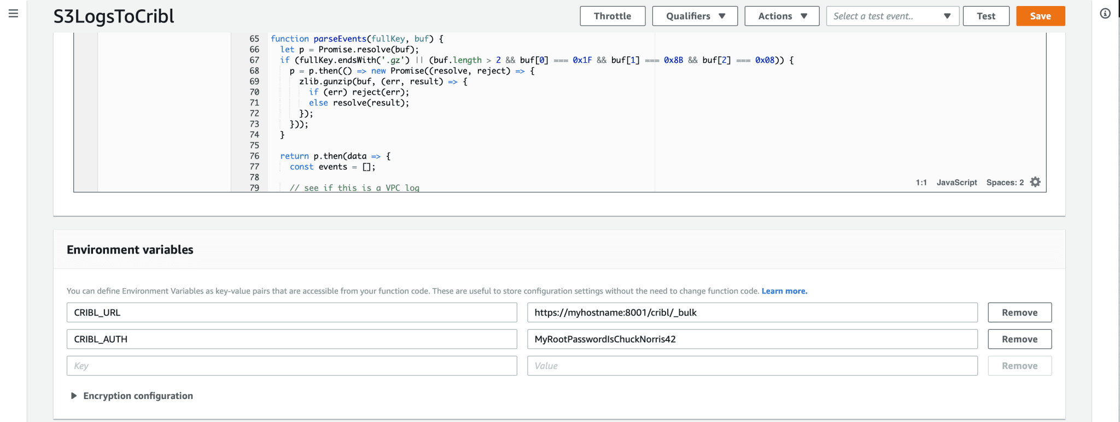Viewport: 1120px width, 422px height.
Task: Save the Lambda function
Action: (x=1040, y=16)
